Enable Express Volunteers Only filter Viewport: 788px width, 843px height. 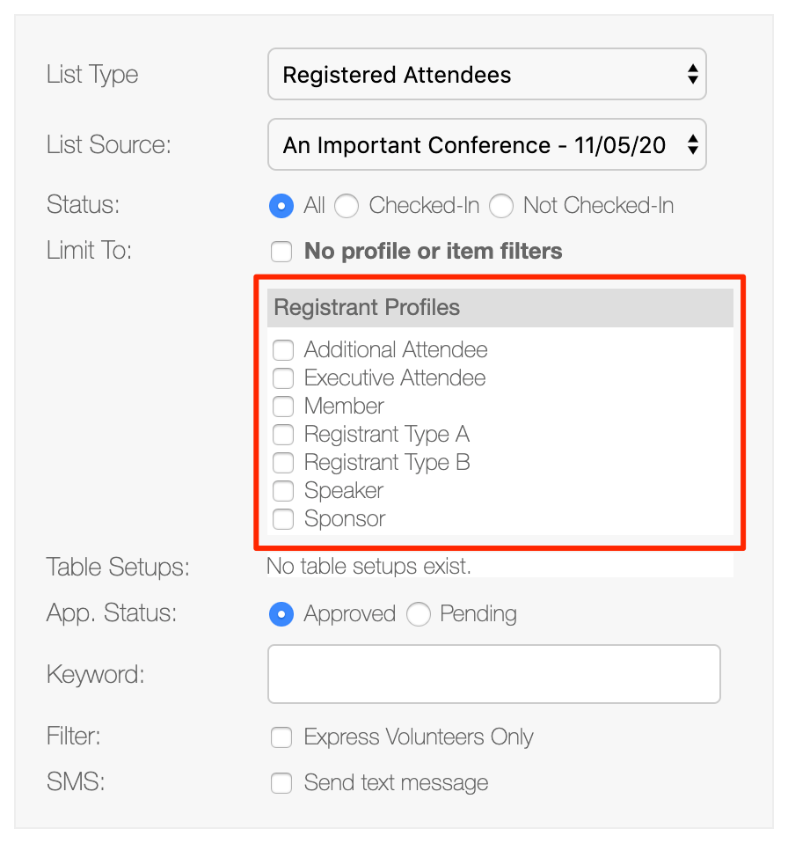pos(281,737)
